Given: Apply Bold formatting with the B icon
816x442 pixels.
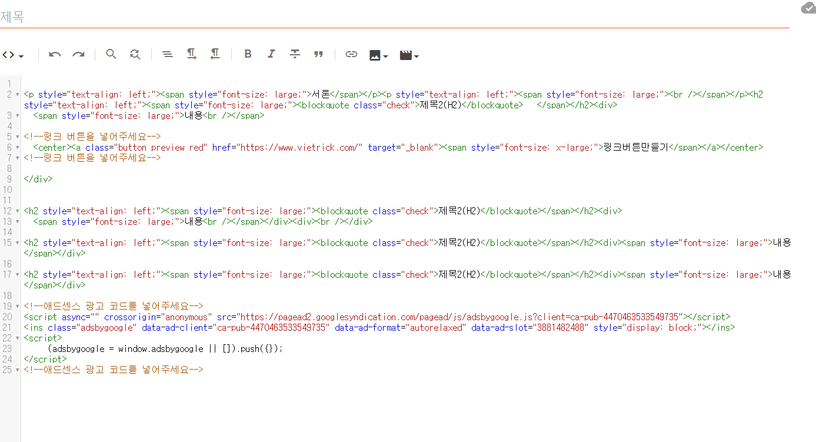Looking at the screenshot, I should 248,54.
